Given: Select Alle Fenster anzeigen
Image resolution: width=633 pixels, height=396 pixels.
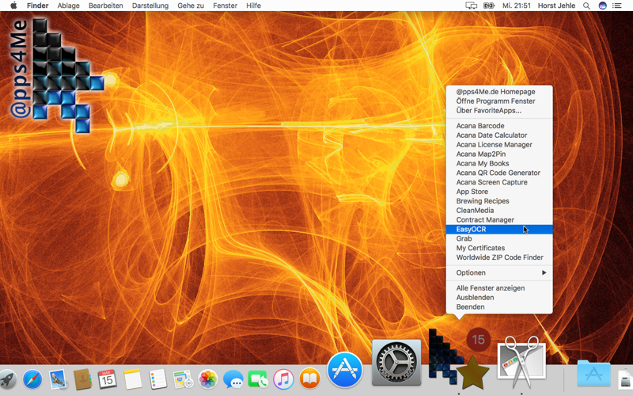Looking at the screenshot, I should [x=499, y=288].
